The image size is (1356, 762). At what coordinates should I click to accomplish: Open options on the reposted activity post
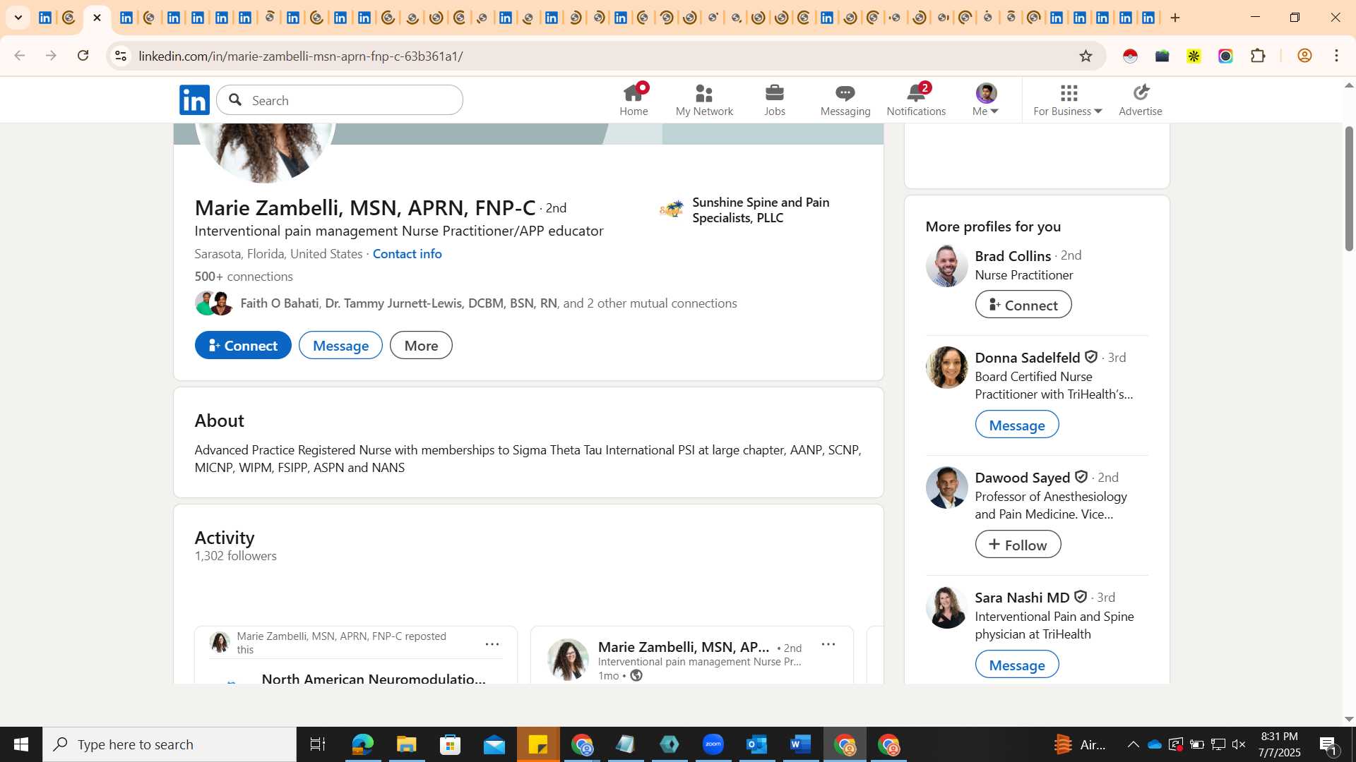[492, 643]
